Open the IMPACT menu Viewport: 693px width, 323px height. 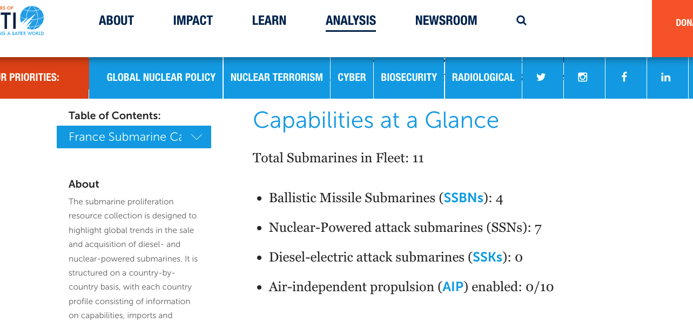(193, 20)
